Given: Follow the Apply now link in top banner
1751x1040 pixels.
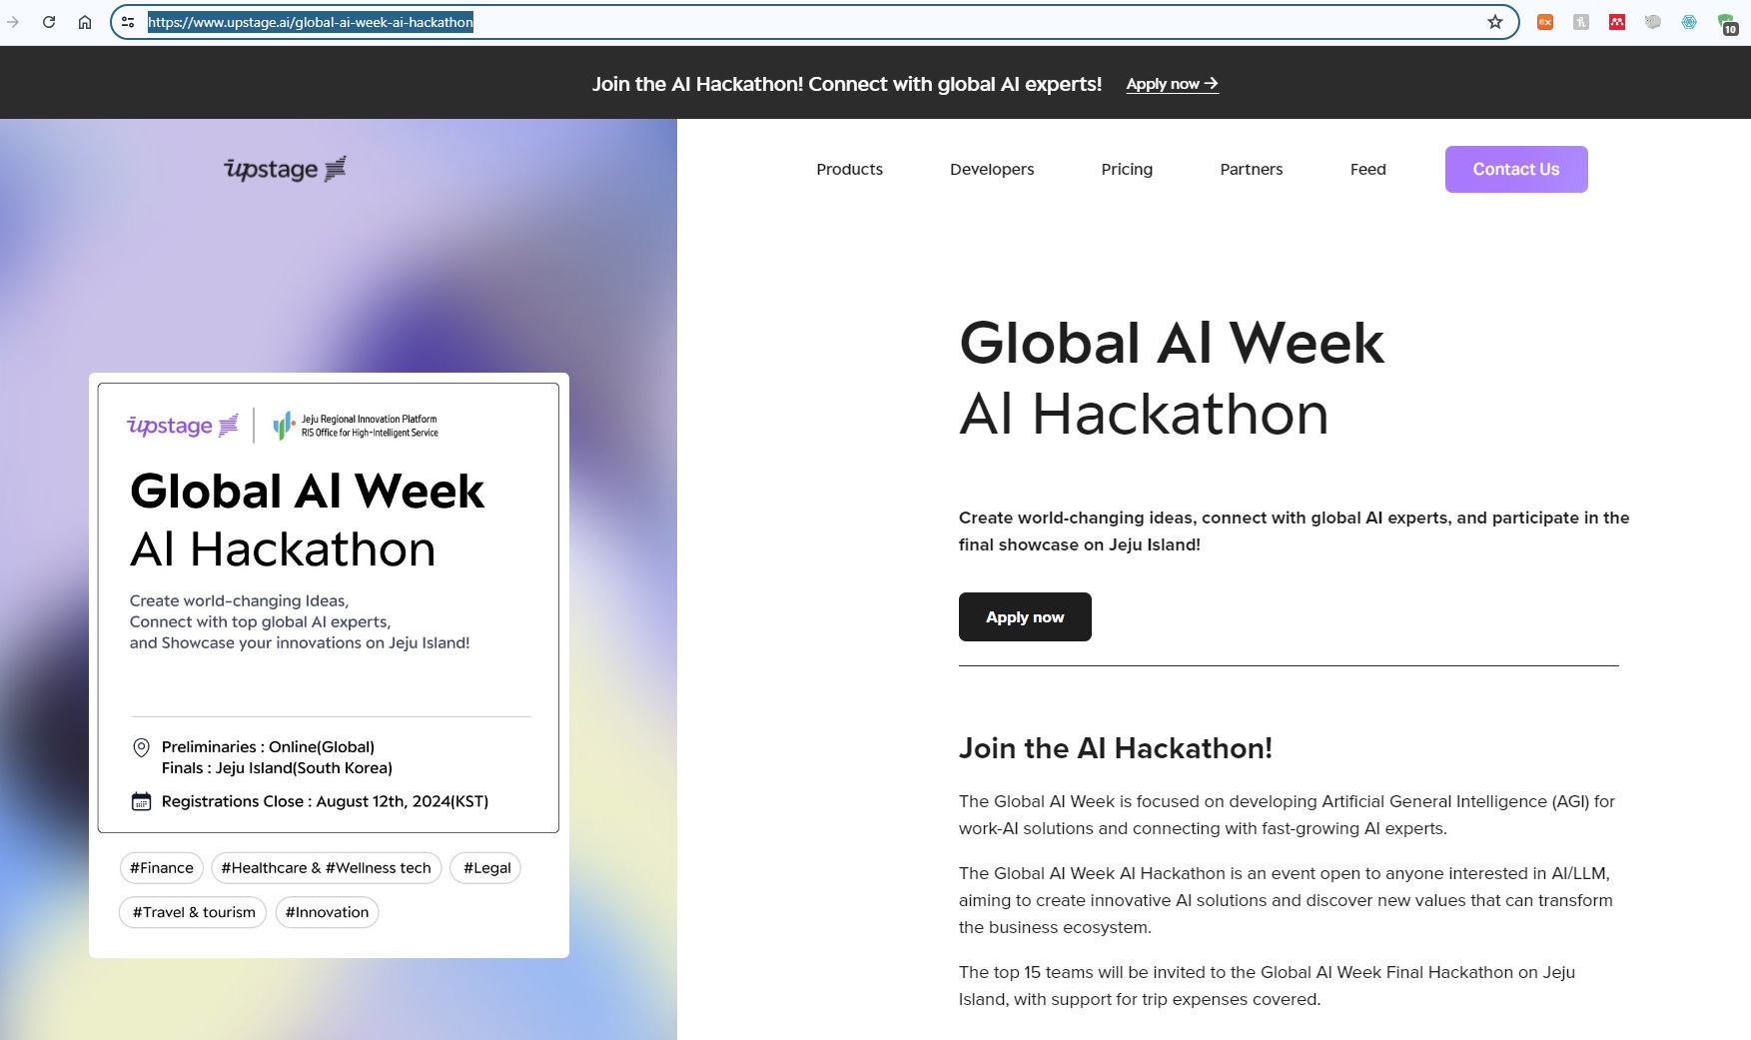Looking at the screenshot, I should pos(1172,84).
